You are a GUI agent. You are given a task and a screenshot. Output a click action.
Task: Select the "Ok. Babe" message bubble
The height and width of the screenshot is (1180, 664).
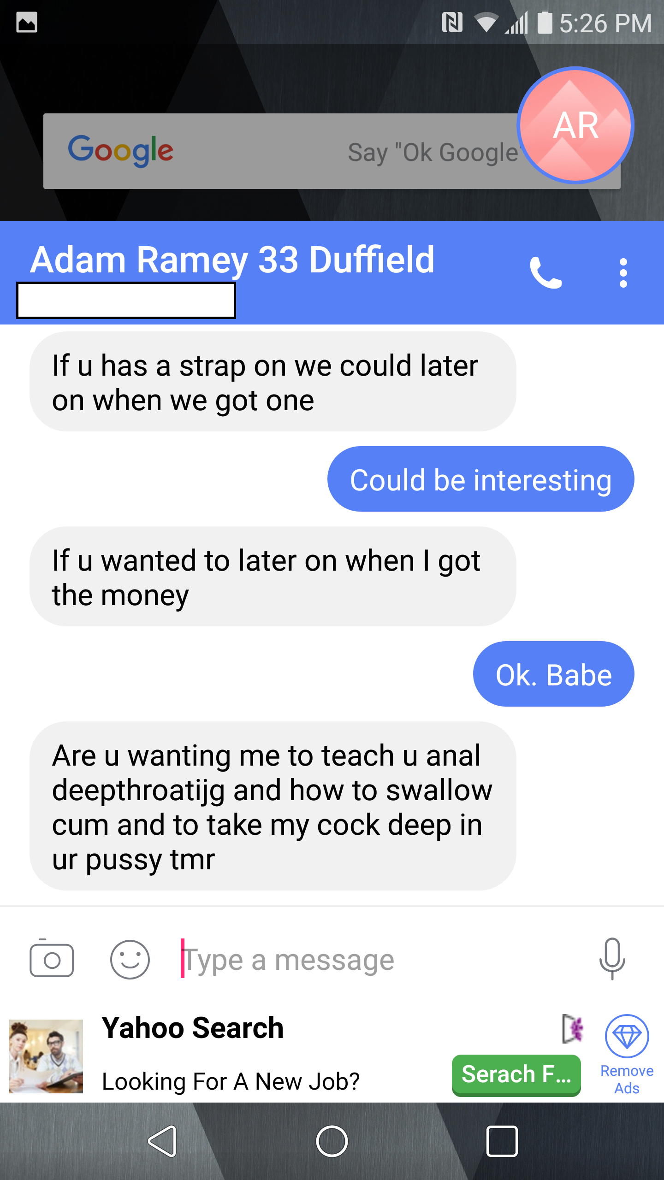554,674
